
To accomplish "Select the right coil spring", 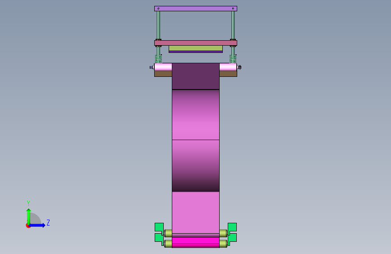I will pyautogui.click(x=233, y=59).
